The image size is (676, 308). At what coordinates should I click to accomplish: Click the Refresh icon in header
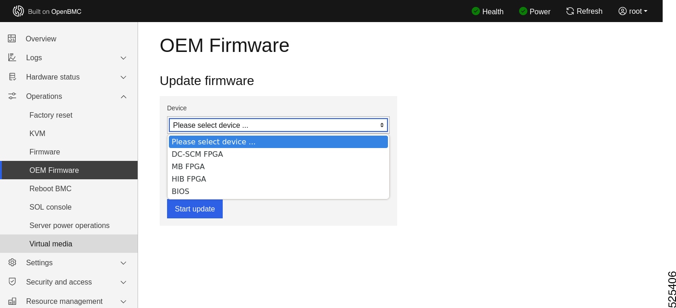pyautogui.click(x=570, y=11)
